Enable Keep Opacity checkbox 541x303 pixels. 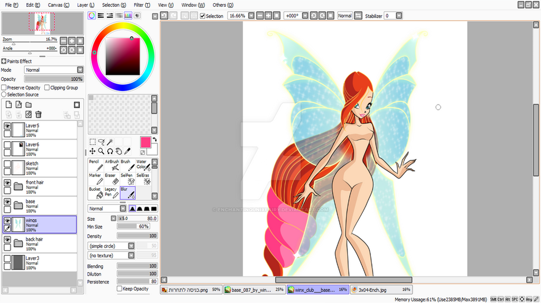(x=119, y=289)
